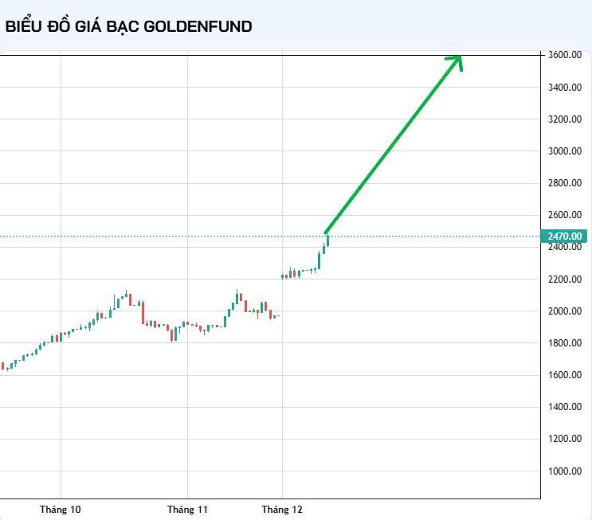Click the 2000.00 price axis label
Viewport: 592px width, 520px height.
tap(565, 311)
